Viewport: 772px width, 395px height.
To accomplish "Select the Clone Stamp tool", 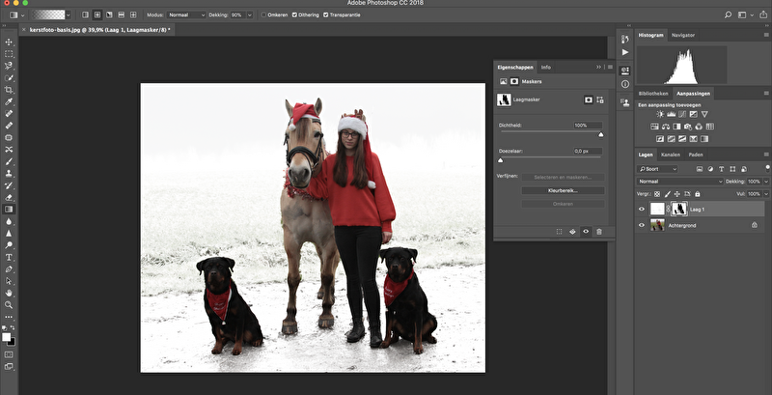I will click(9, 174).
